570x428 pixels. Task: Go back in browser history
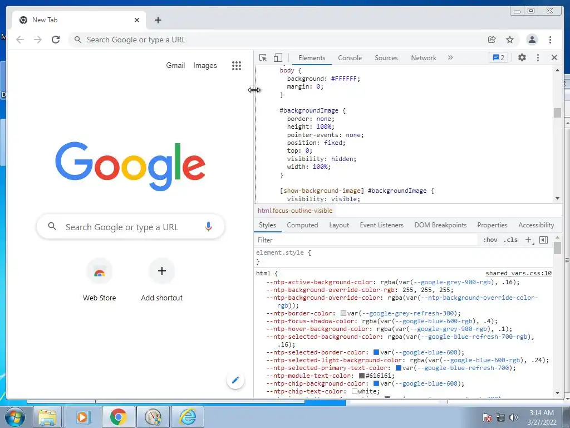(x=20, y=40)
